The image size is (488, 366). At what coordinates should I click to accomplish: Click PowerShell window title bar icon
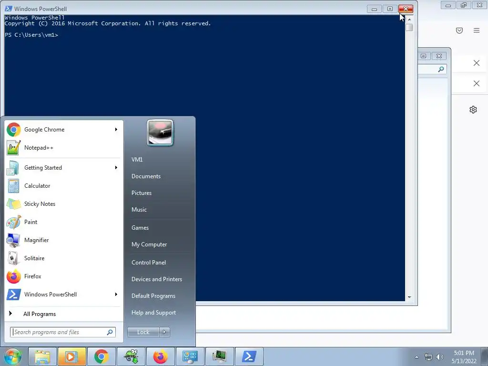pyautogui.click(x=9, y=9)
